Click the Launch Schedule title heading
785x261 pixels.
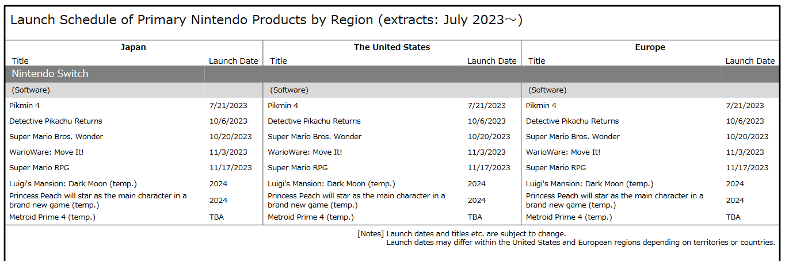pyautogui.click(x=266, y=20)
